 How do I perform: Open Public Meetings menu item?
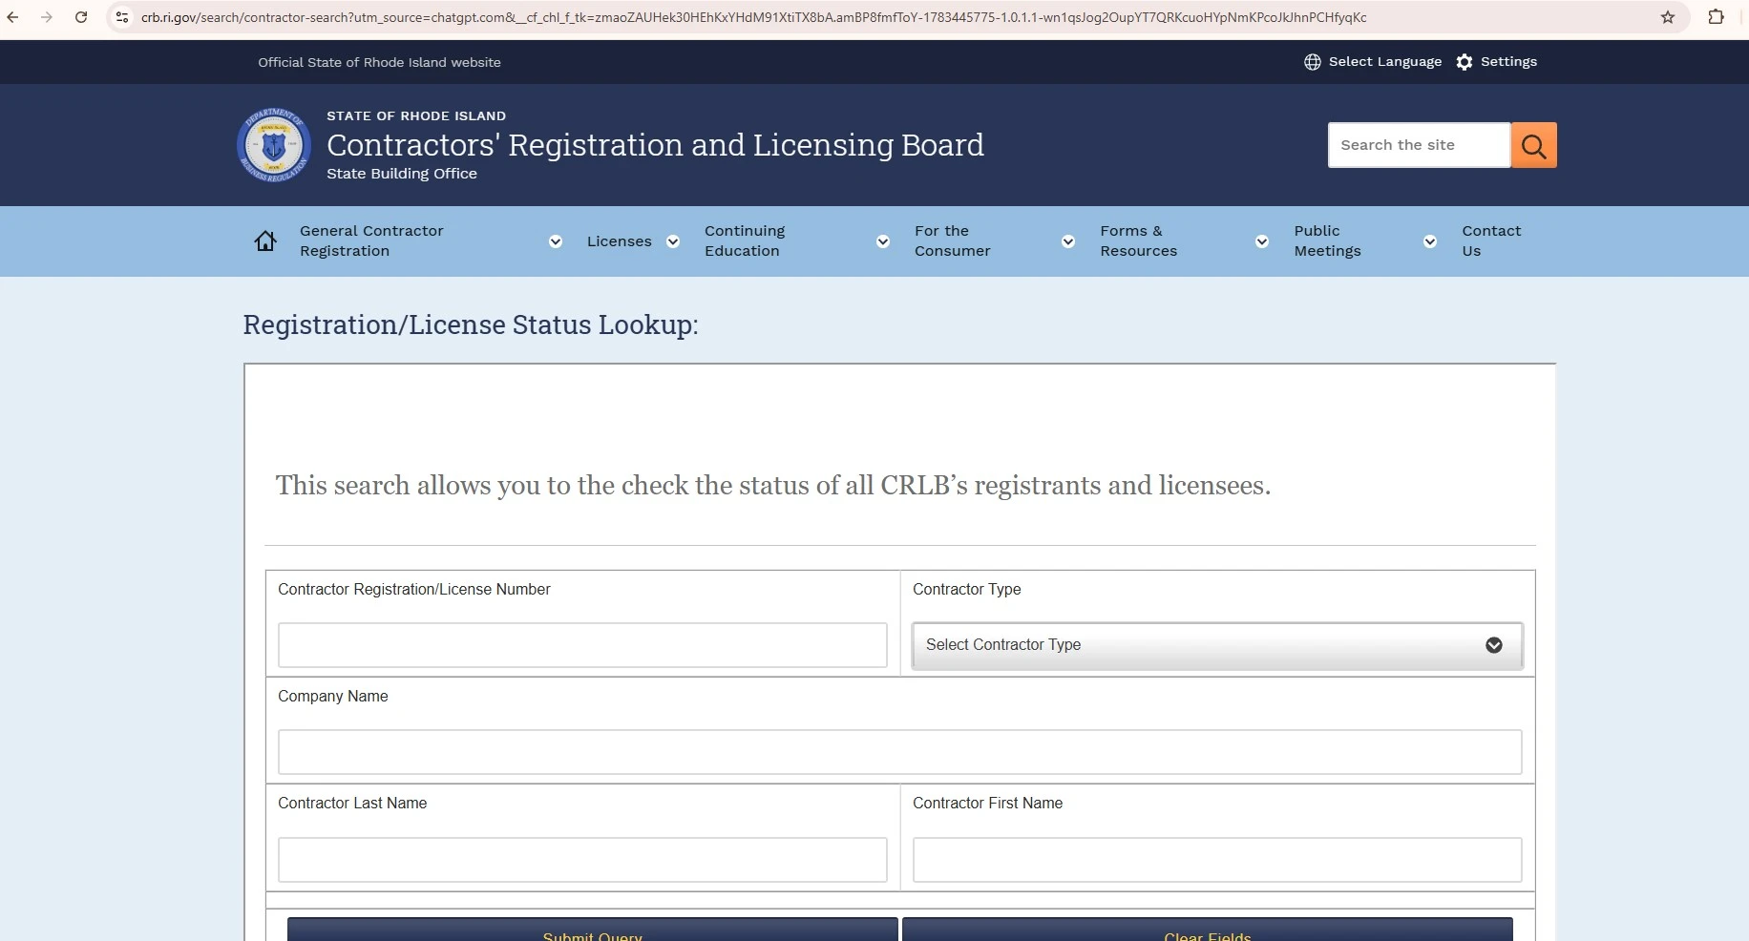pyautogui.click(x=1327, y=240)
